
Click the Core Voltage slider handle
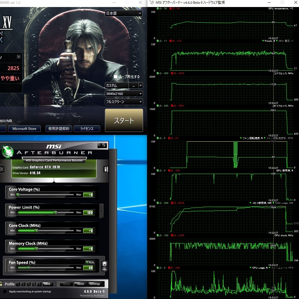[18, 195]
